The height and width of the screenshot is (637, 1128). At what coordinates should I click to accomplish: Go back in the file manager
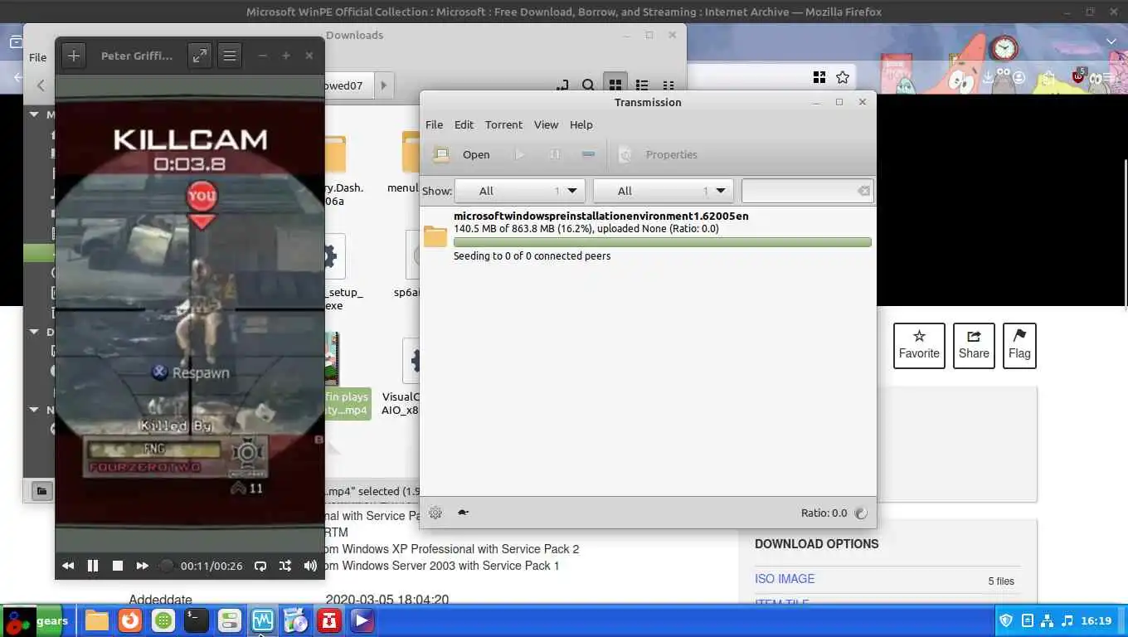[41, 85]
